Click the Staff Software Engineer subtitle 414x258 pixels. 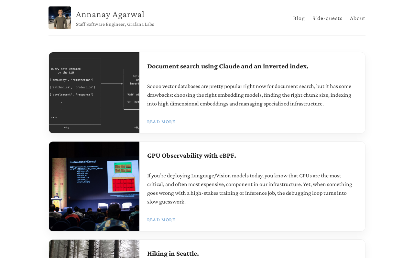(x=115, y=24)
